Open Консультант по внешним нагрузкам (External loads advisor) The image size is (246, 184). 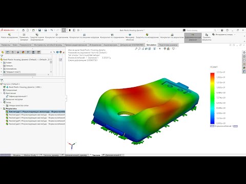tap(84, 36)
